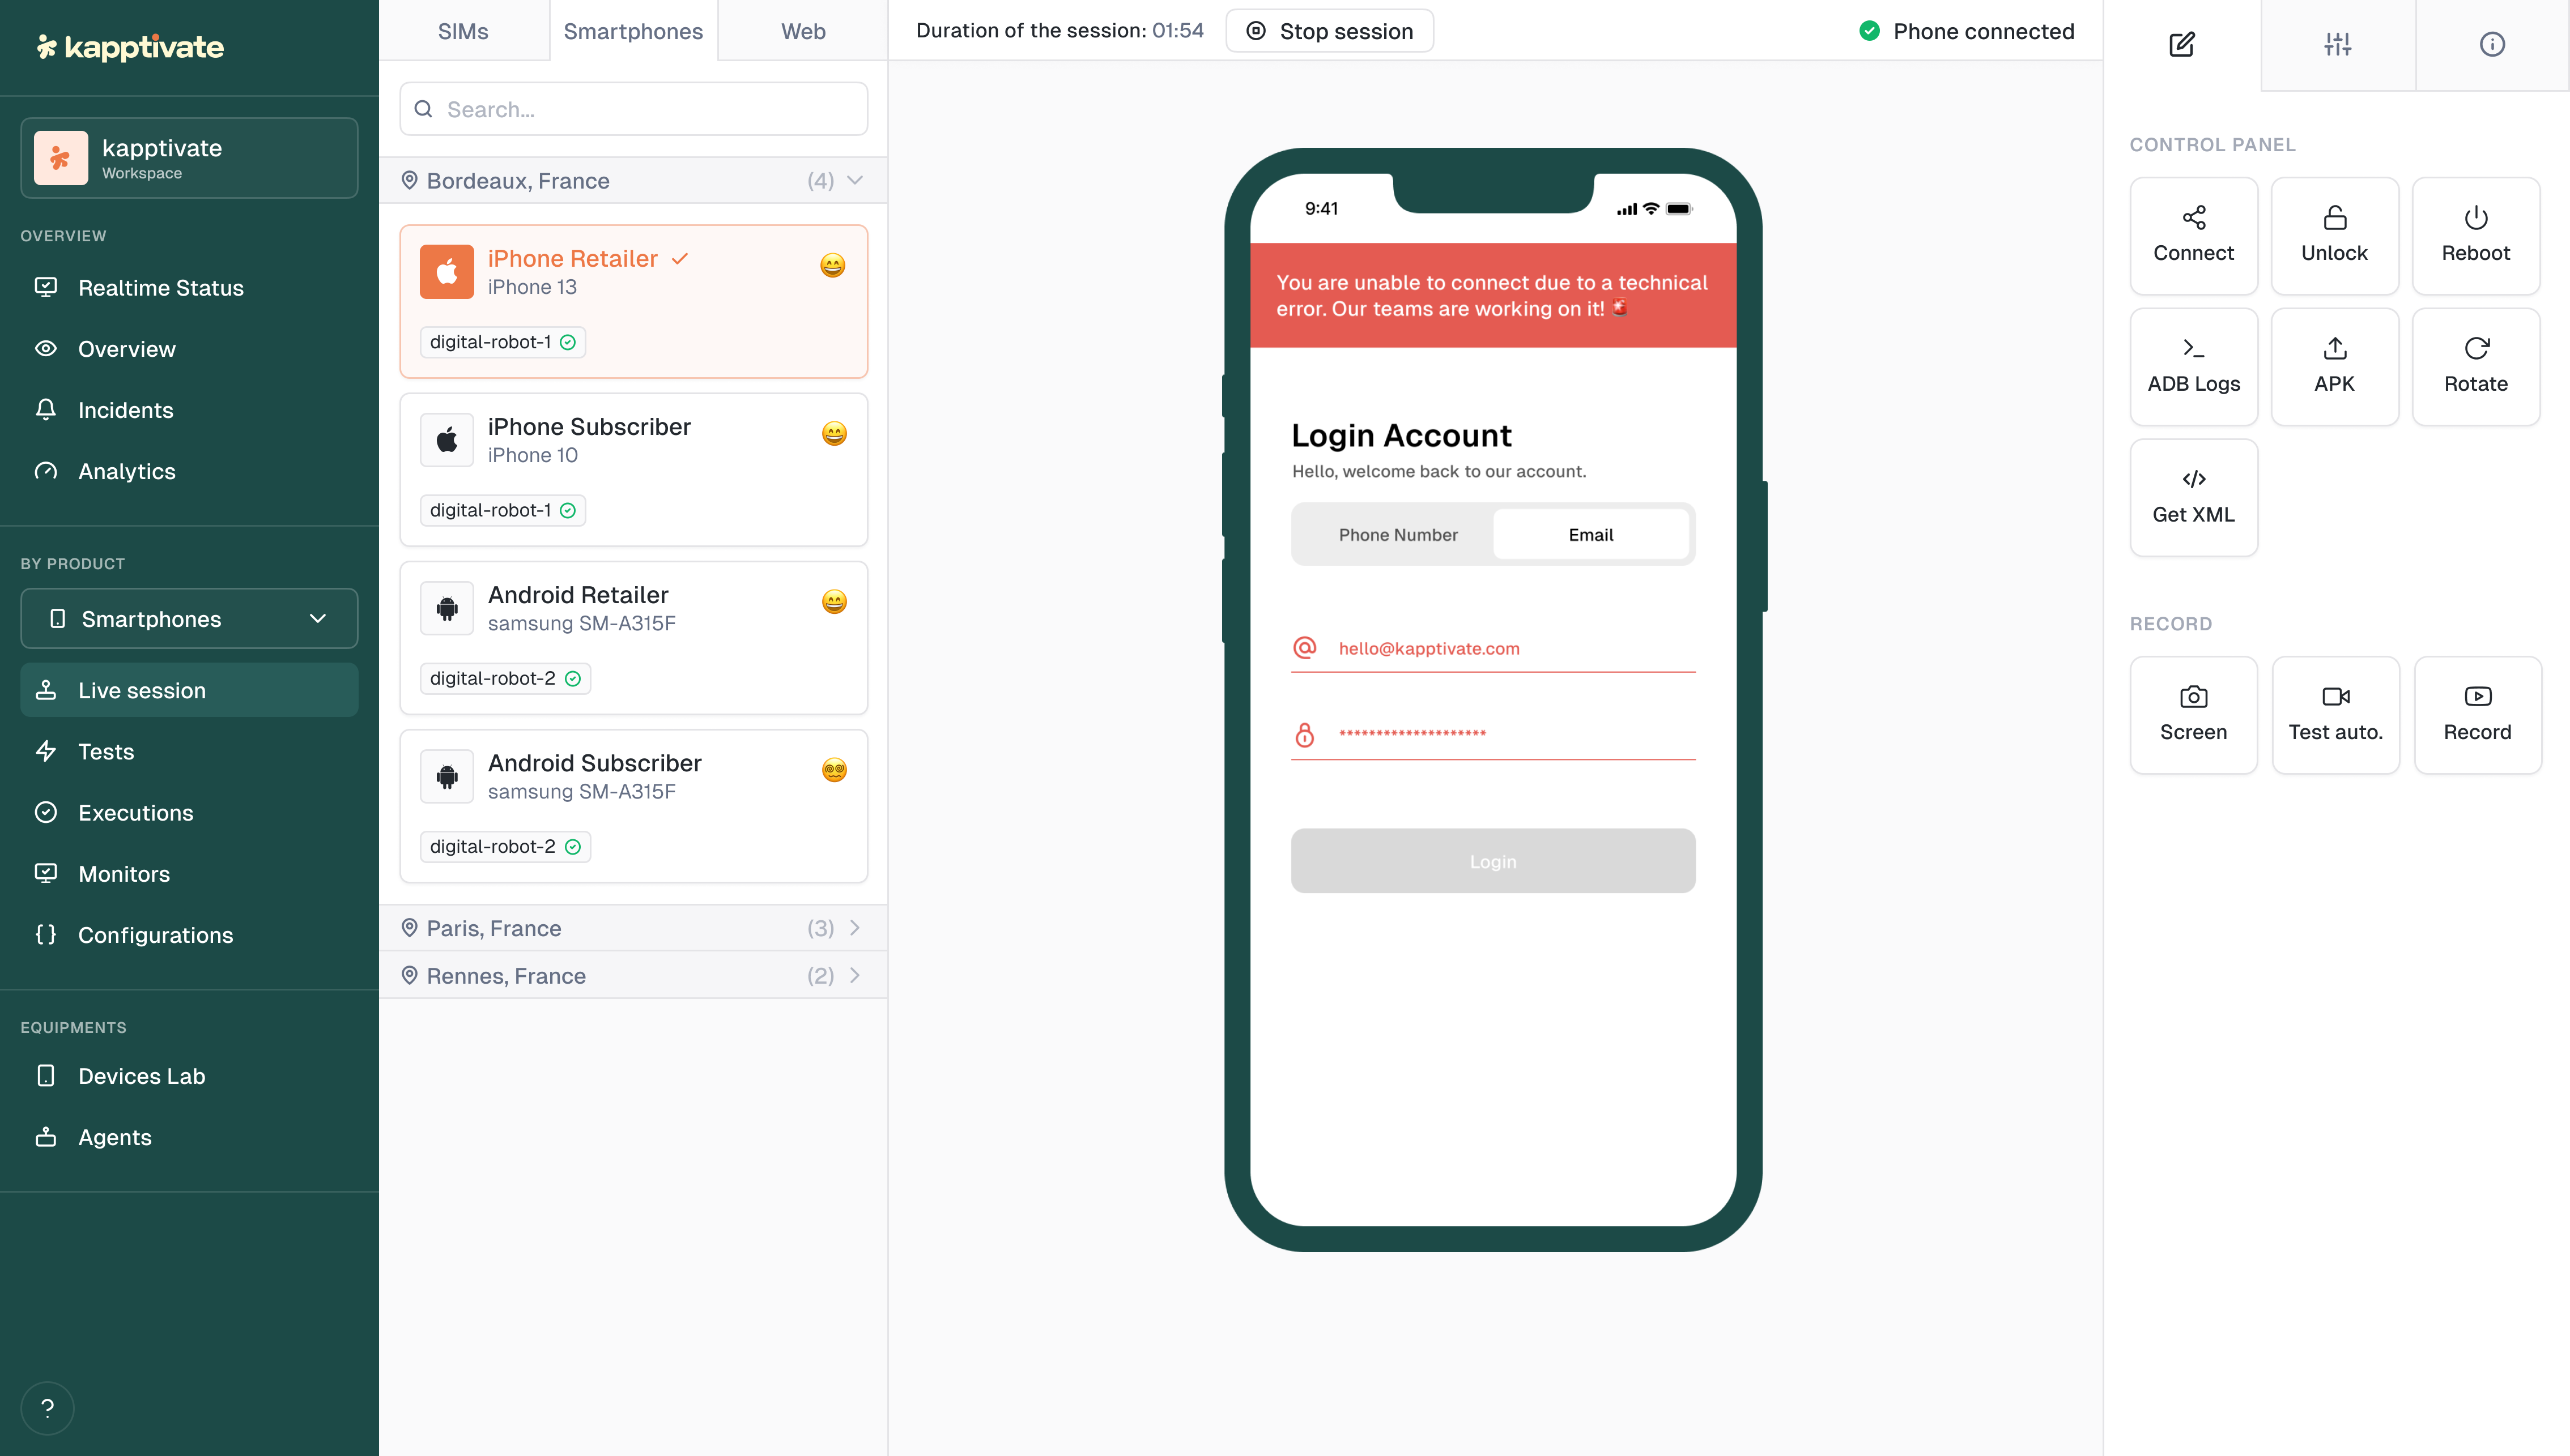Select the Android Subscriber device card
This screenshot has height=1456, width=2570.
point(633,805)
